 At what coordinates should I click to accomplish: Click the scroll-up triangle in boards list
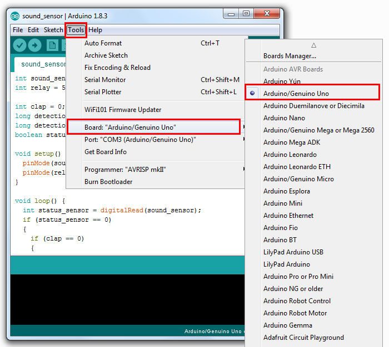tap(313, 45)
